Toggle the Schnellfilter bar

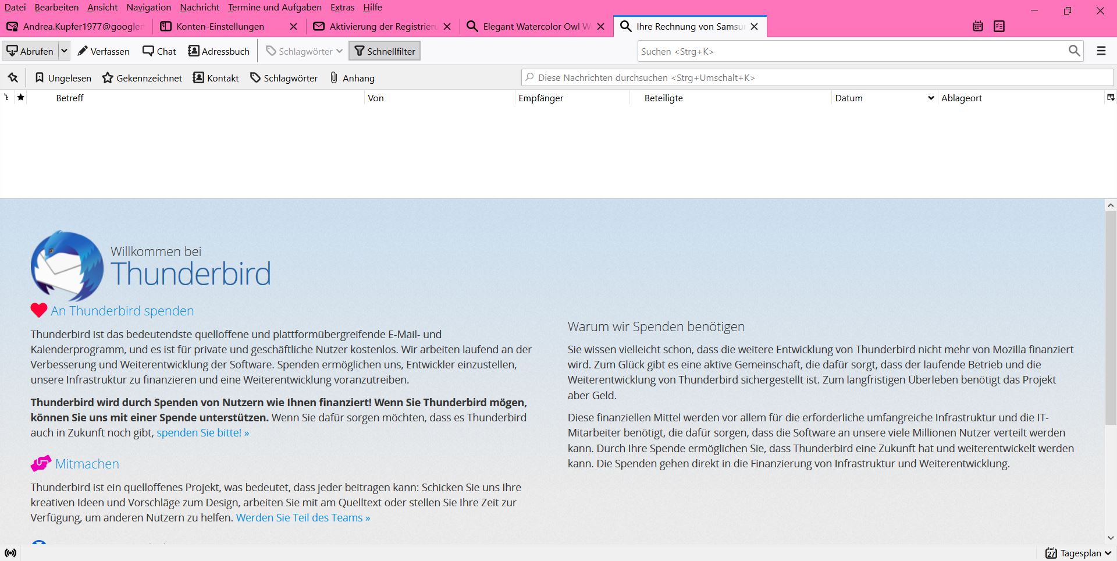click(384, 51)
